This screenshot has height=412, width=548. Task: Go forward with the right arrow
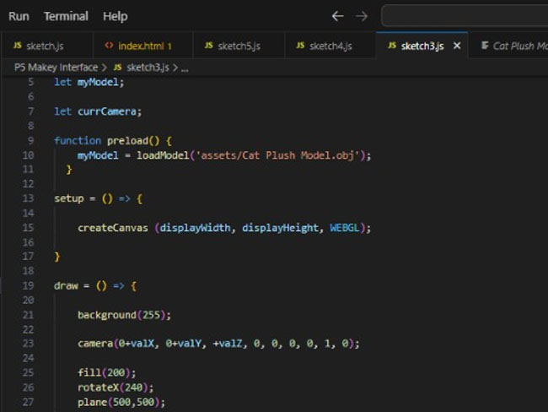click(x=362, y=16)
